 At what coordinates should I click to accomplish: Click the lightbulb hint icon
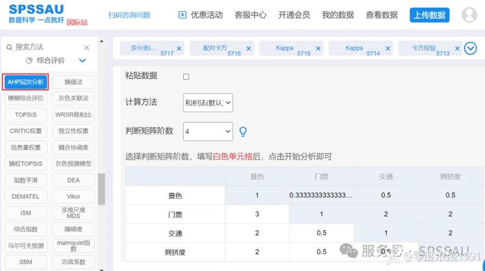(x=242, y=131)
